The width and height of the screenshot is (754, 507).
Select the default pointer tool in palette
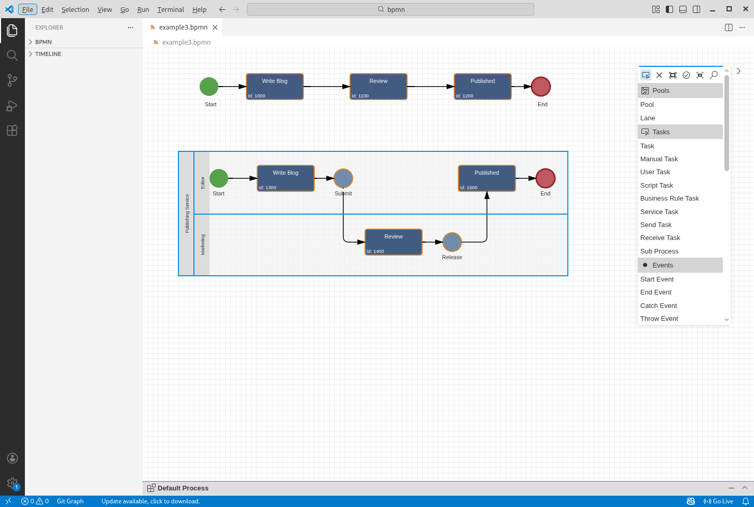(646, 75)
